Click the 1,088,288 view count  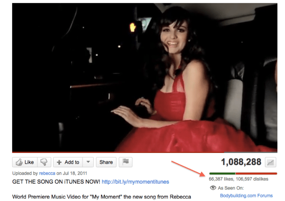tap(241, 162)
